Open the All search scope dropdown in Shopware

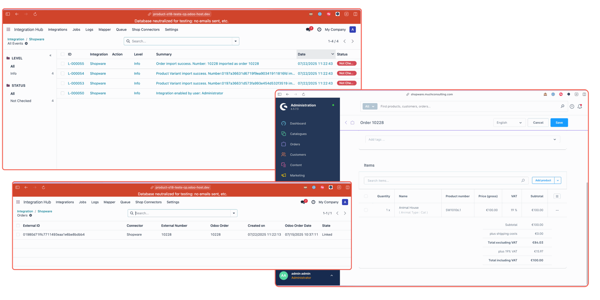coord(370,106)
